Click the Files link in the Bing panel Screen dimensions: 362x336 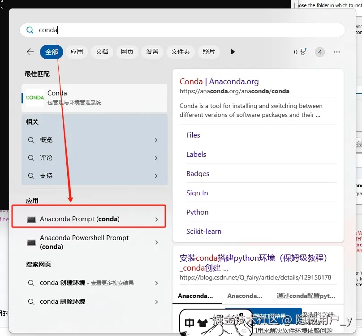pyautogui.click(x=193, y=135)
